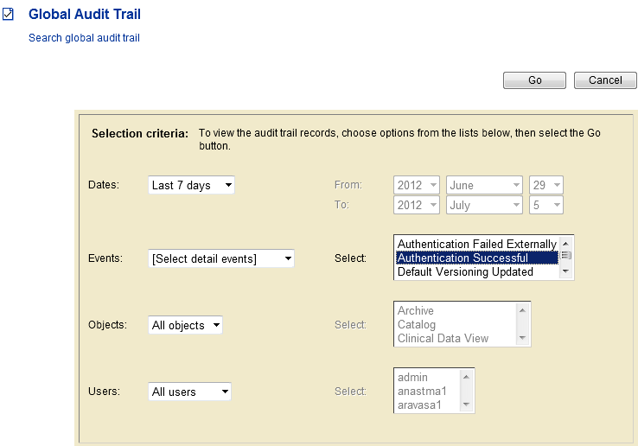Click the events list scroll down arrow
Viewport: 638px width, 446px height.
coord(565,271)
